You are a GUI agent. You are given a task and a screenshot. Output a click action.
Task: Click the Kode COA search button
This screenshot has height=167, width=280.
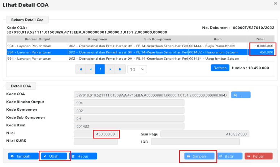(x=241, y=95)
